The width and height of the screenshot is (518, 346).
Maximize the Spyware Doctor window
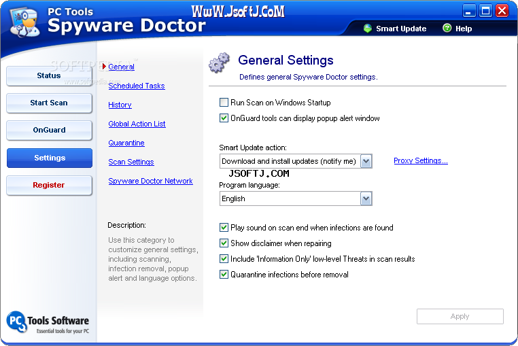(x=485, y=11)
